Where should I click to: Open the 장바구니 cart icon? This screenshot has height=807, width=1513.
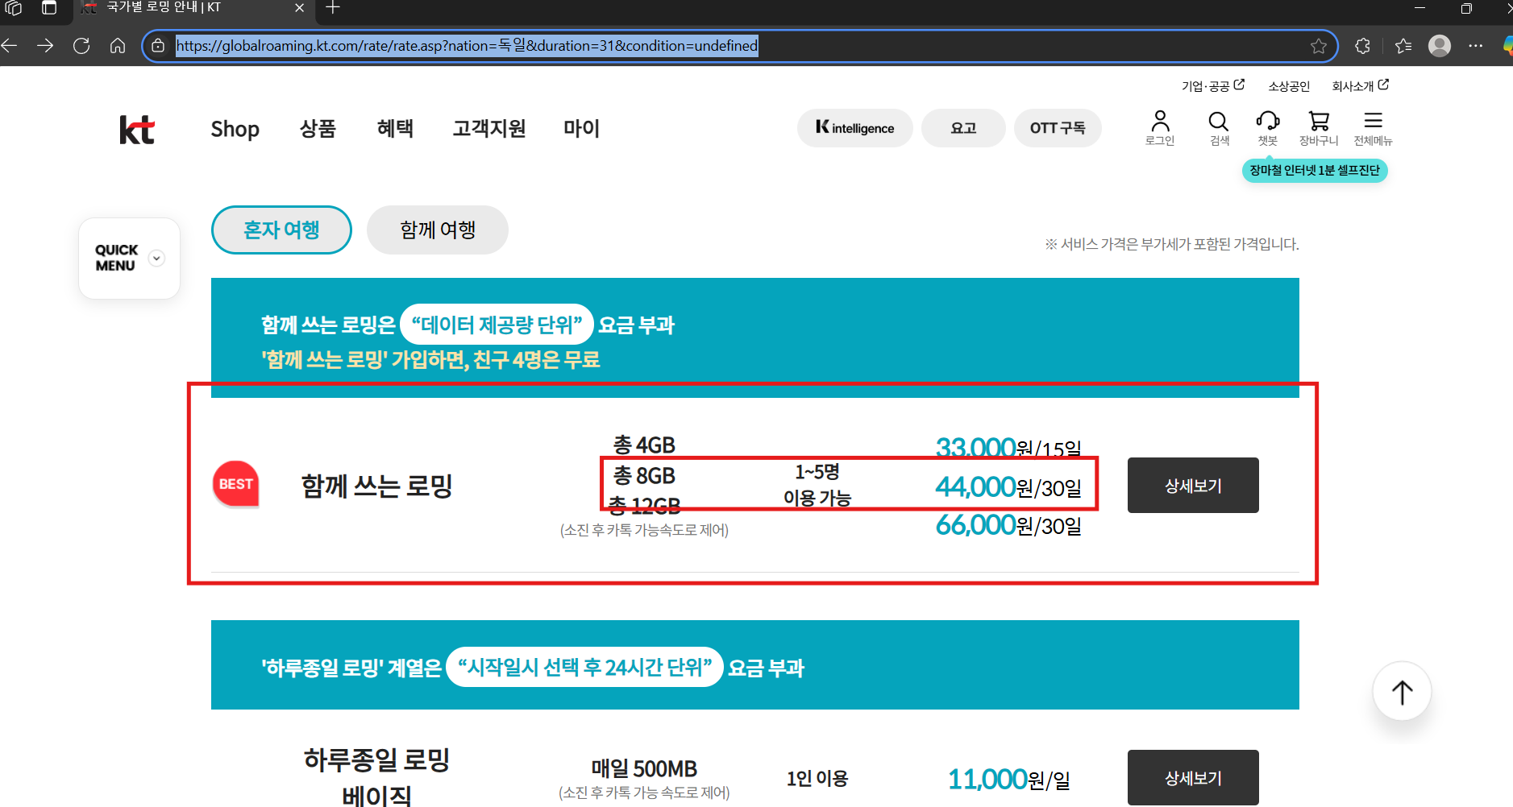tap(1319, 128)
